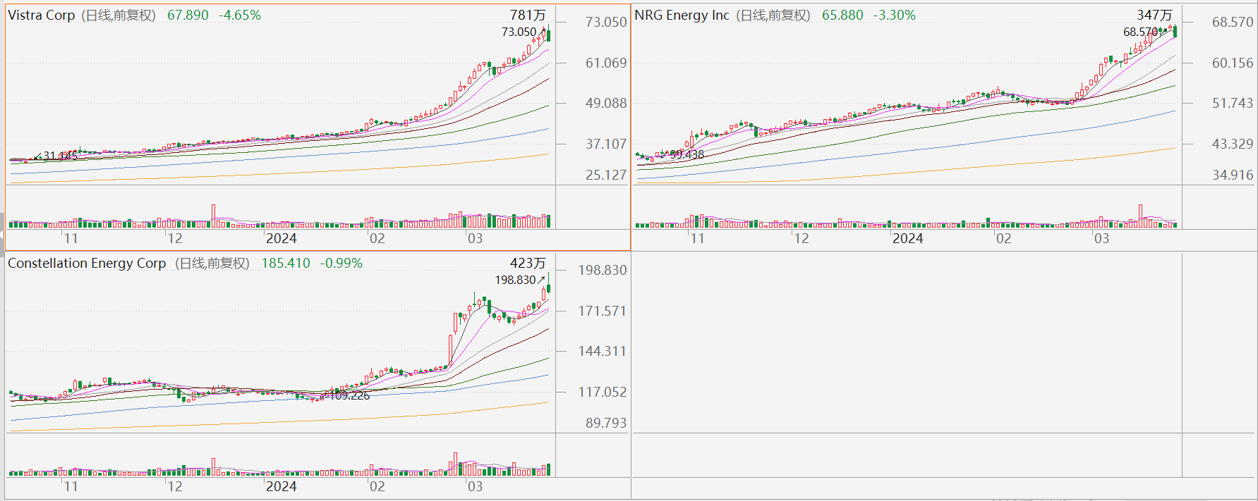Image resolution: width=1258 pixels, height=501 pixels.
Task: Select the 73.050 high marker on Vistra chart
Action: coord(519,32)
